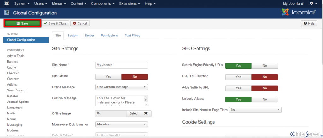
Task: Set Unicode Aliases to Yes
Action: [x=238, y=99]
